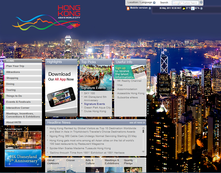This screenshot has height=173, width=221.
Task: Click the Headline News heading
Action: pyautogui.click(x=59, y=122)
